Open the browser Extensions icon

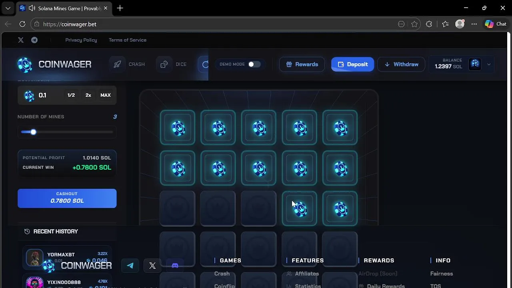click(429, 24)
